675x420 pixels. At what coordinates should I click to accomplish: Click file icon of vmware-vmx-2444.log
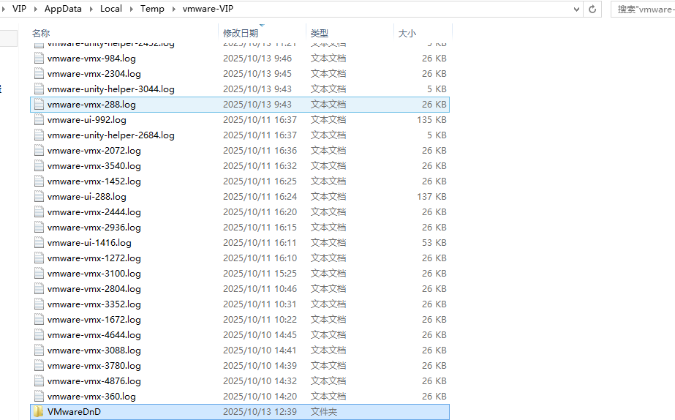click(39, 212)
